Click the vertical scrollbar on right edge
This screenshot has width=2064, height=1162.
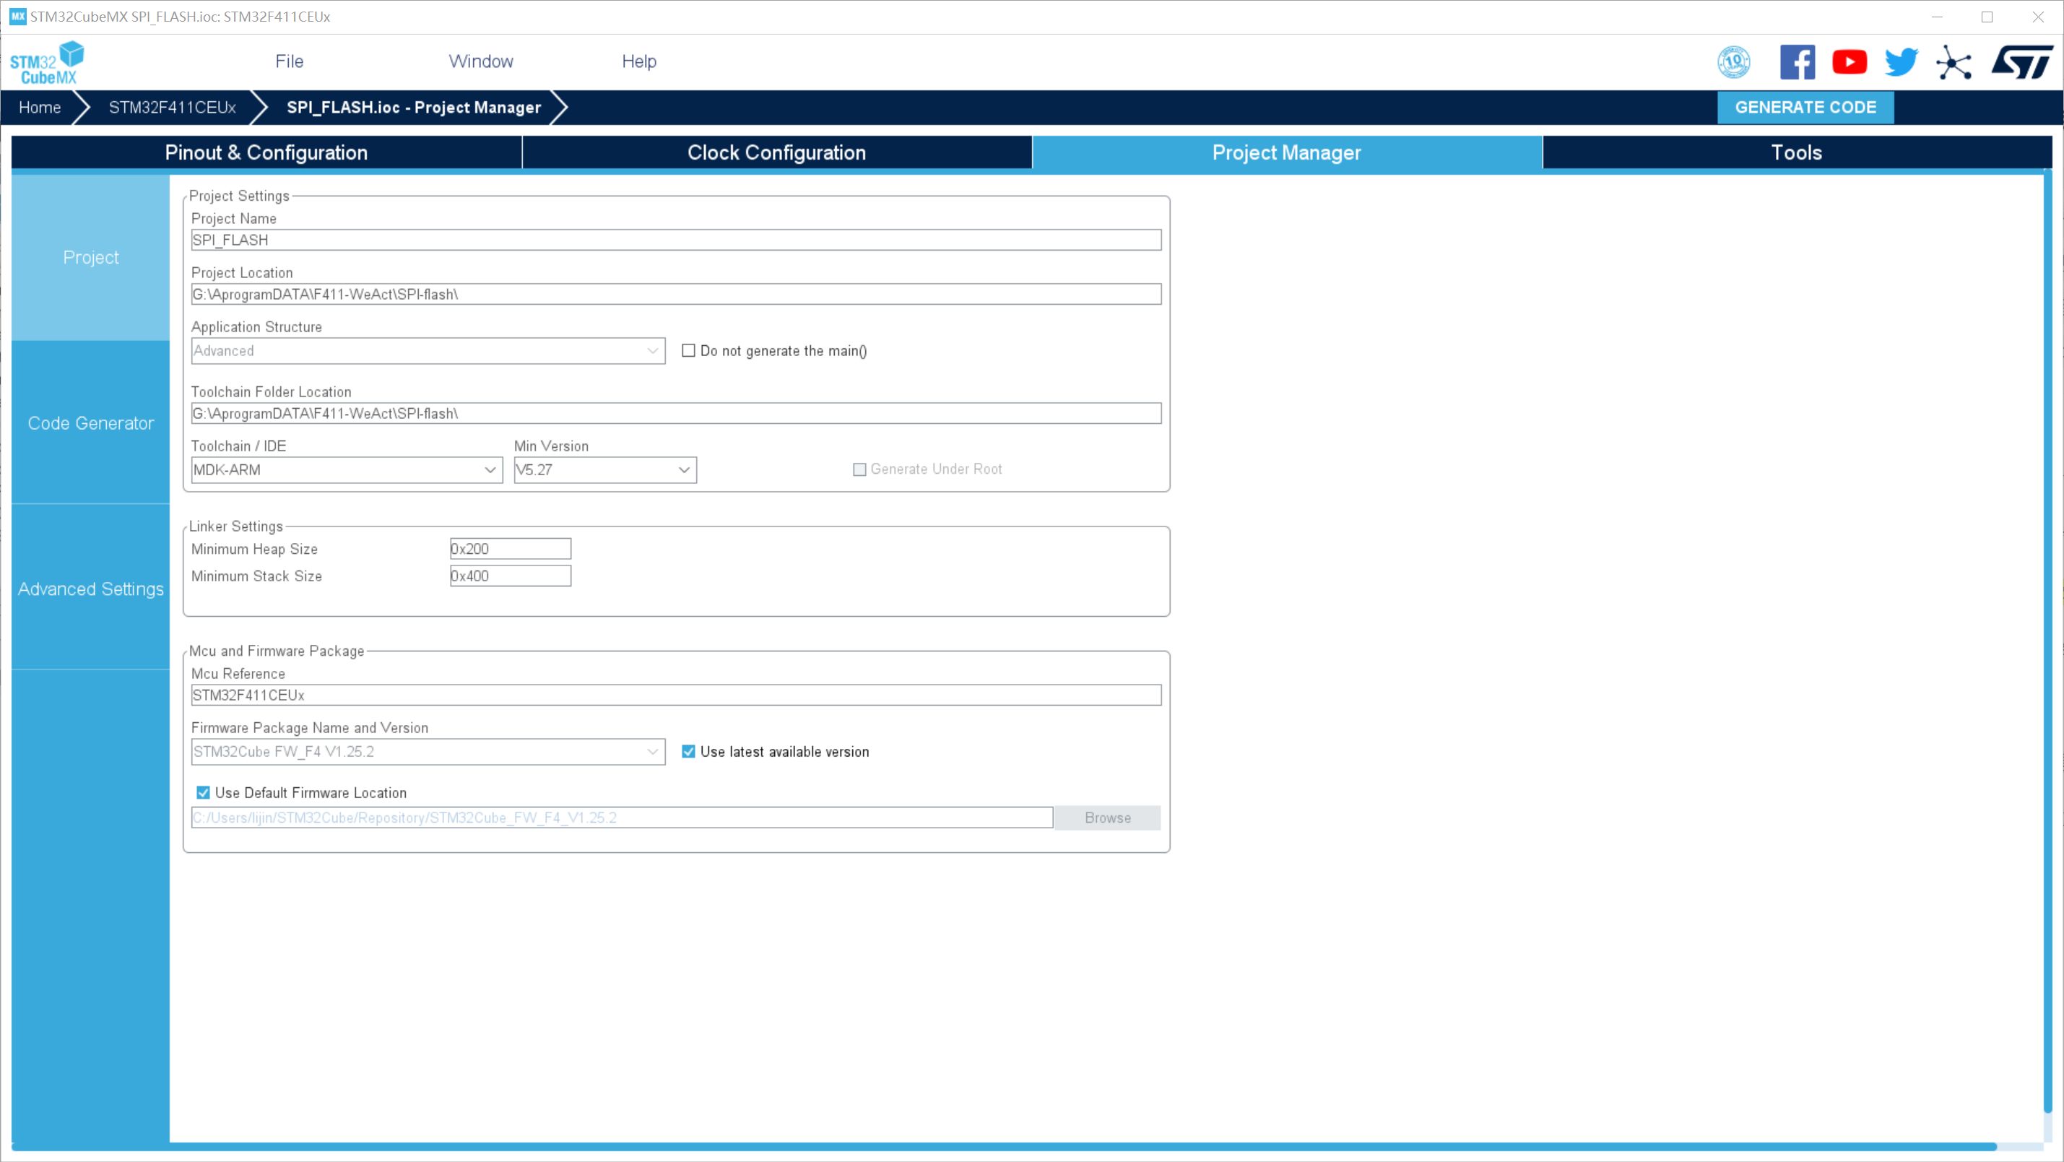click(2048, 641)
